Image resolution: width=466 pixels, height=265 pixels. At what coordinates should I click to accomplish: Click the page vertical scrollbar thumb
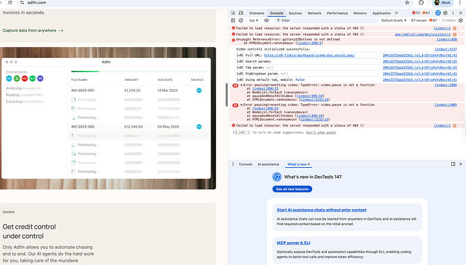[x=226, y=95]
